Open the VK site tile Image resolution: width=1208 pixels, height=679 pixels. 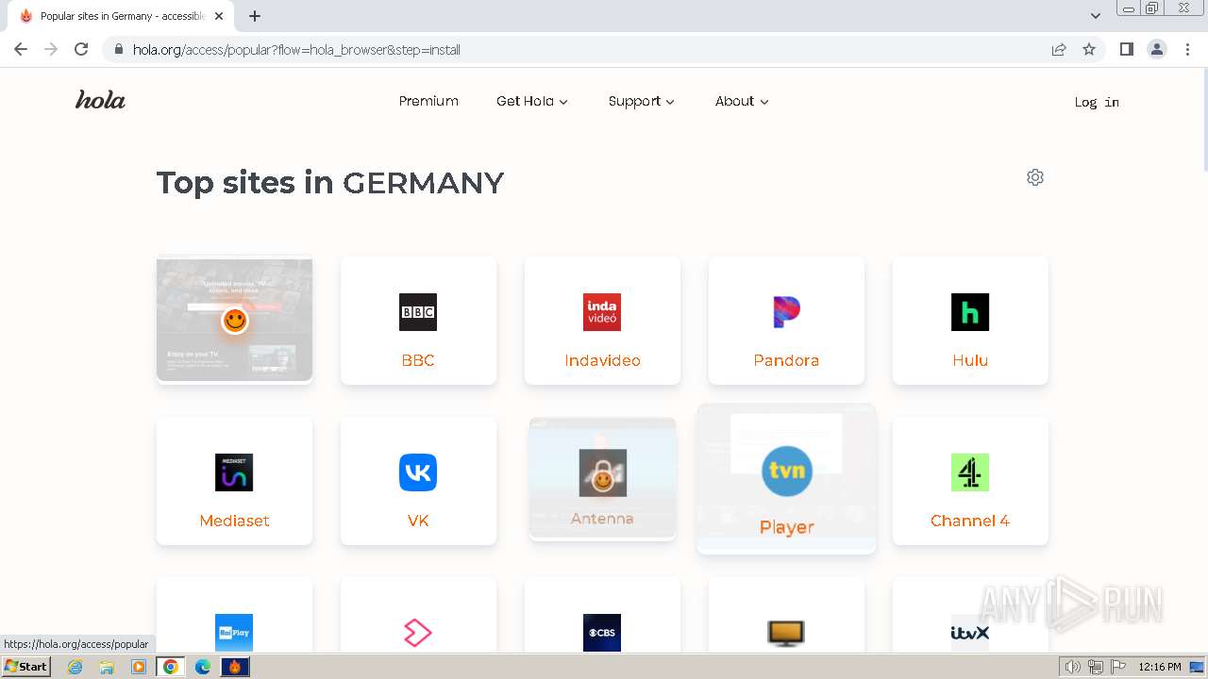pyautogui.click(x=418, y=481)
